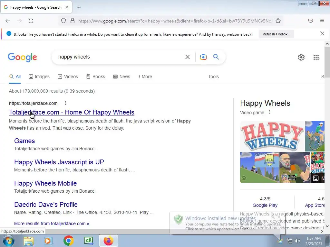This screenshot has width=330, height=247.
Task: Open Windows Media Player from taskbar
Action: [48, 241]
